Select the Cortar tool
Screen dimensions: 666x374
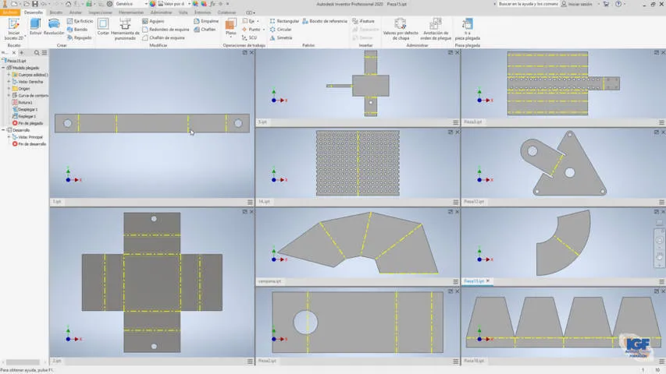click(x=103, y=26)
